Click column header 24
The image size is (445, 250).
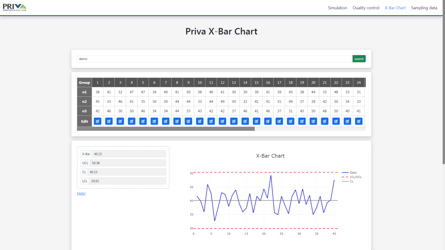tap(359, 82)
